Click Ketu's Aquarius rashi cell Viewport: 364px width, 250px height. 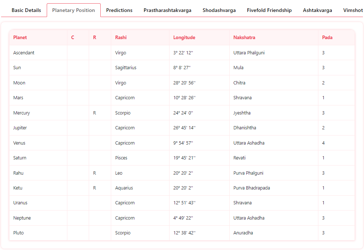click(124, 188)
